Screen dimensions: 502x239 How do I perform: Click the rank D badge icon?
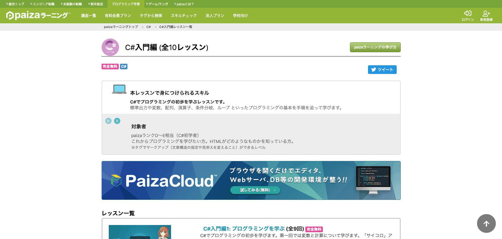coord(108,121)
